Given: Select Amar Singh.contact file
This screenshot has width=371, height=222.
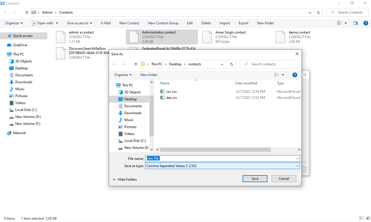Looking at the screenshot, I should [x=235, y=37].
